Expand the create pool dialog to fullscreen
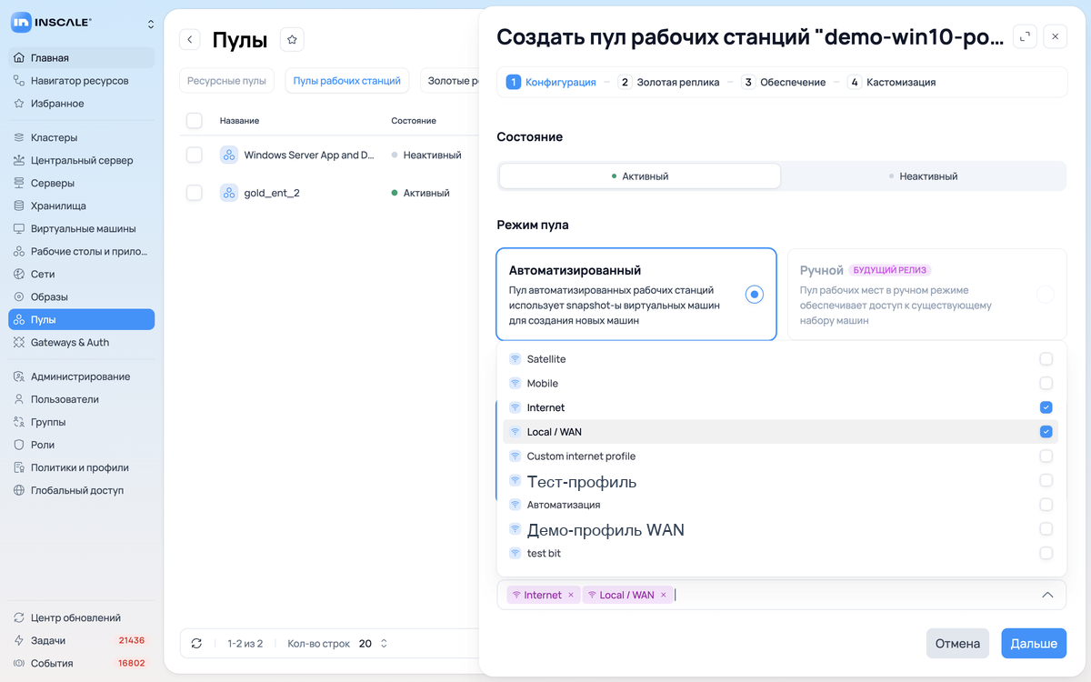The height and width of the screenshot is (682, 1091). (x=1025, y=36)
